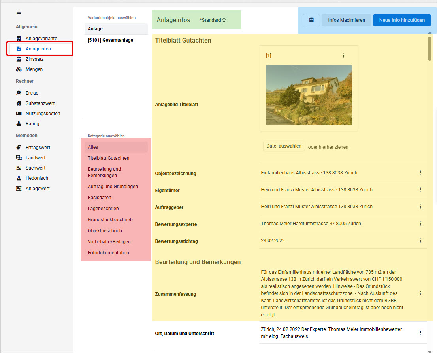Click the Zusammenfassung text paragraph
This screenshot has height=353, width=437.
(x=332, y=293)
